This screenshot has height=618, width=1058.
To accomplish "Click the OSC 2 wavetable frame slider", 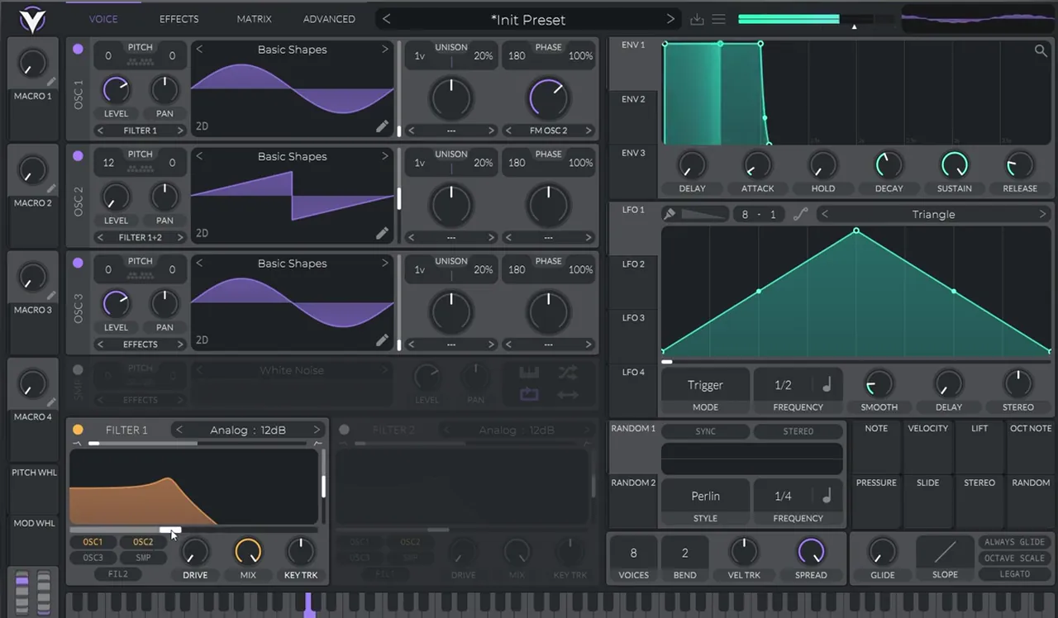I will [x=399, y=199].
